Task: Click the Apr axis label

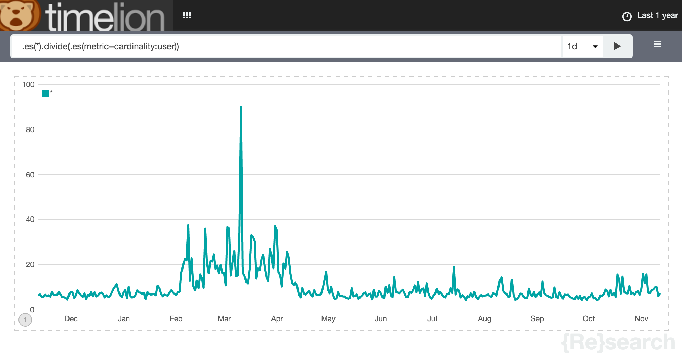Action: [277, 319]
